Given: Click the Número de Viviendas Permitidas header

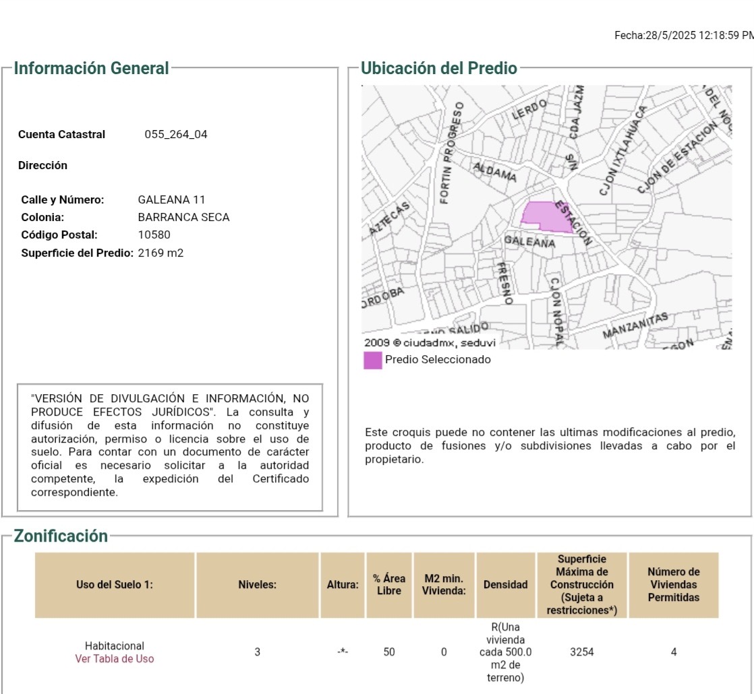Looking at the screenshot, I should 673,585.
